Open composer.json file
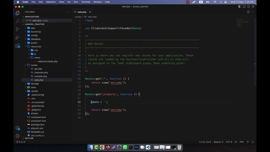The height and width of the screenshot is (152, 270). coord(38,117)
